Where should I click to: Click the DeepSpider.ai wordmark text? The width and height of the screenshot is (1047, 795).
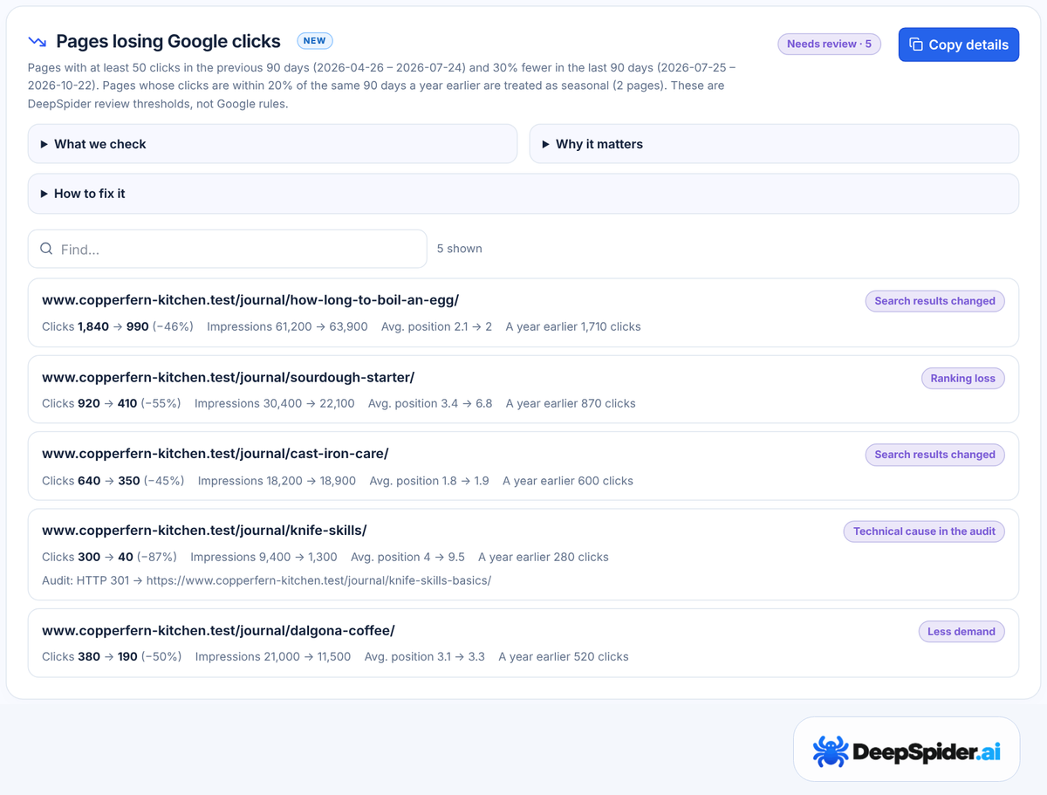coord(927,751)
